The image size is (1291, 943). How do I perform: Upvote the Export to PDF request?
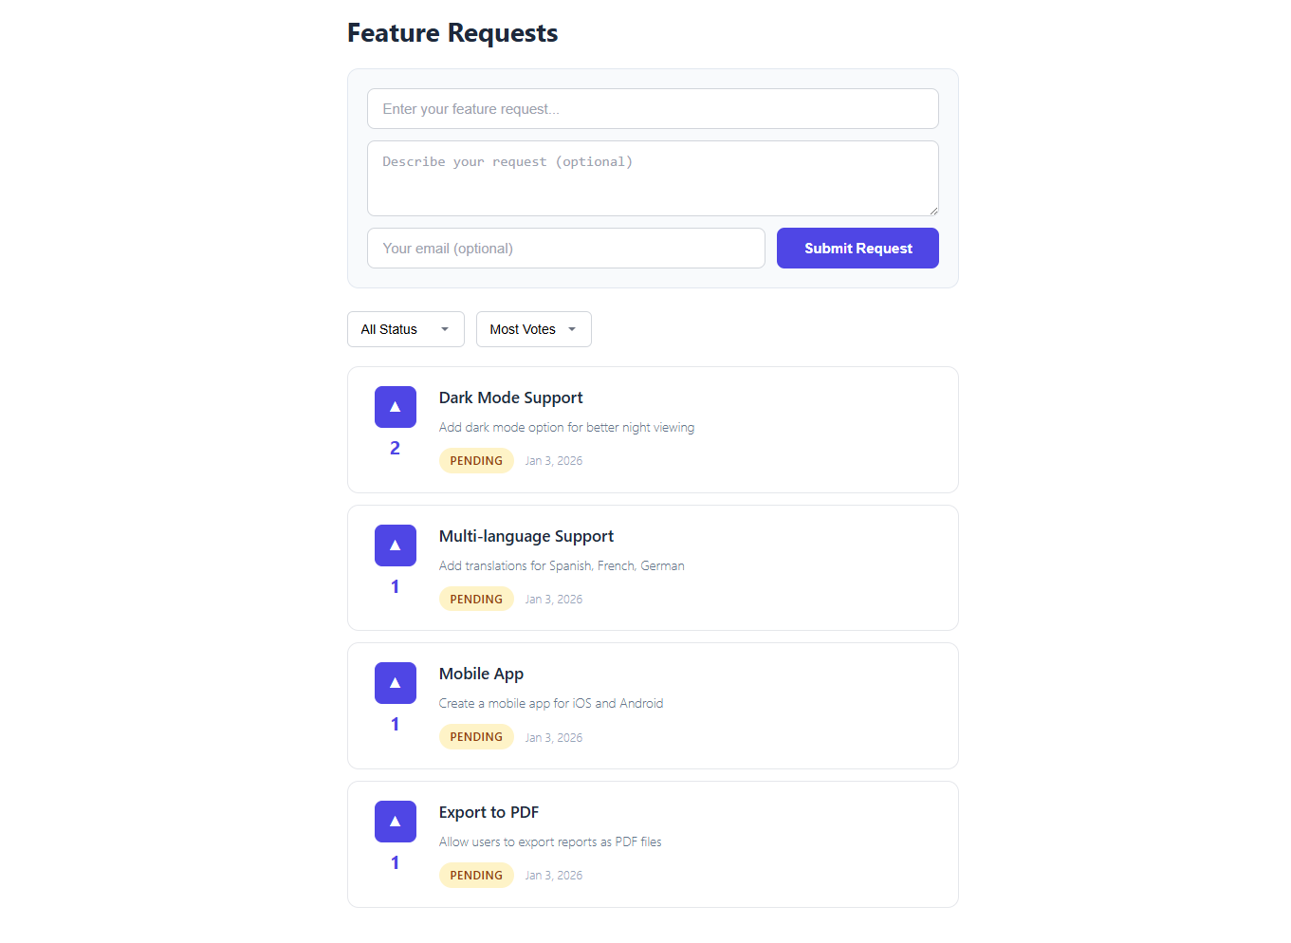pyautogui.click(x=395, y=821)
